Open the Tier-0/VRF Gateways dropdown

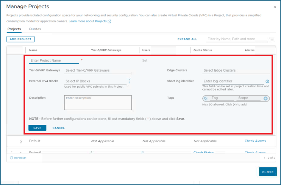(x=98, y=71)
